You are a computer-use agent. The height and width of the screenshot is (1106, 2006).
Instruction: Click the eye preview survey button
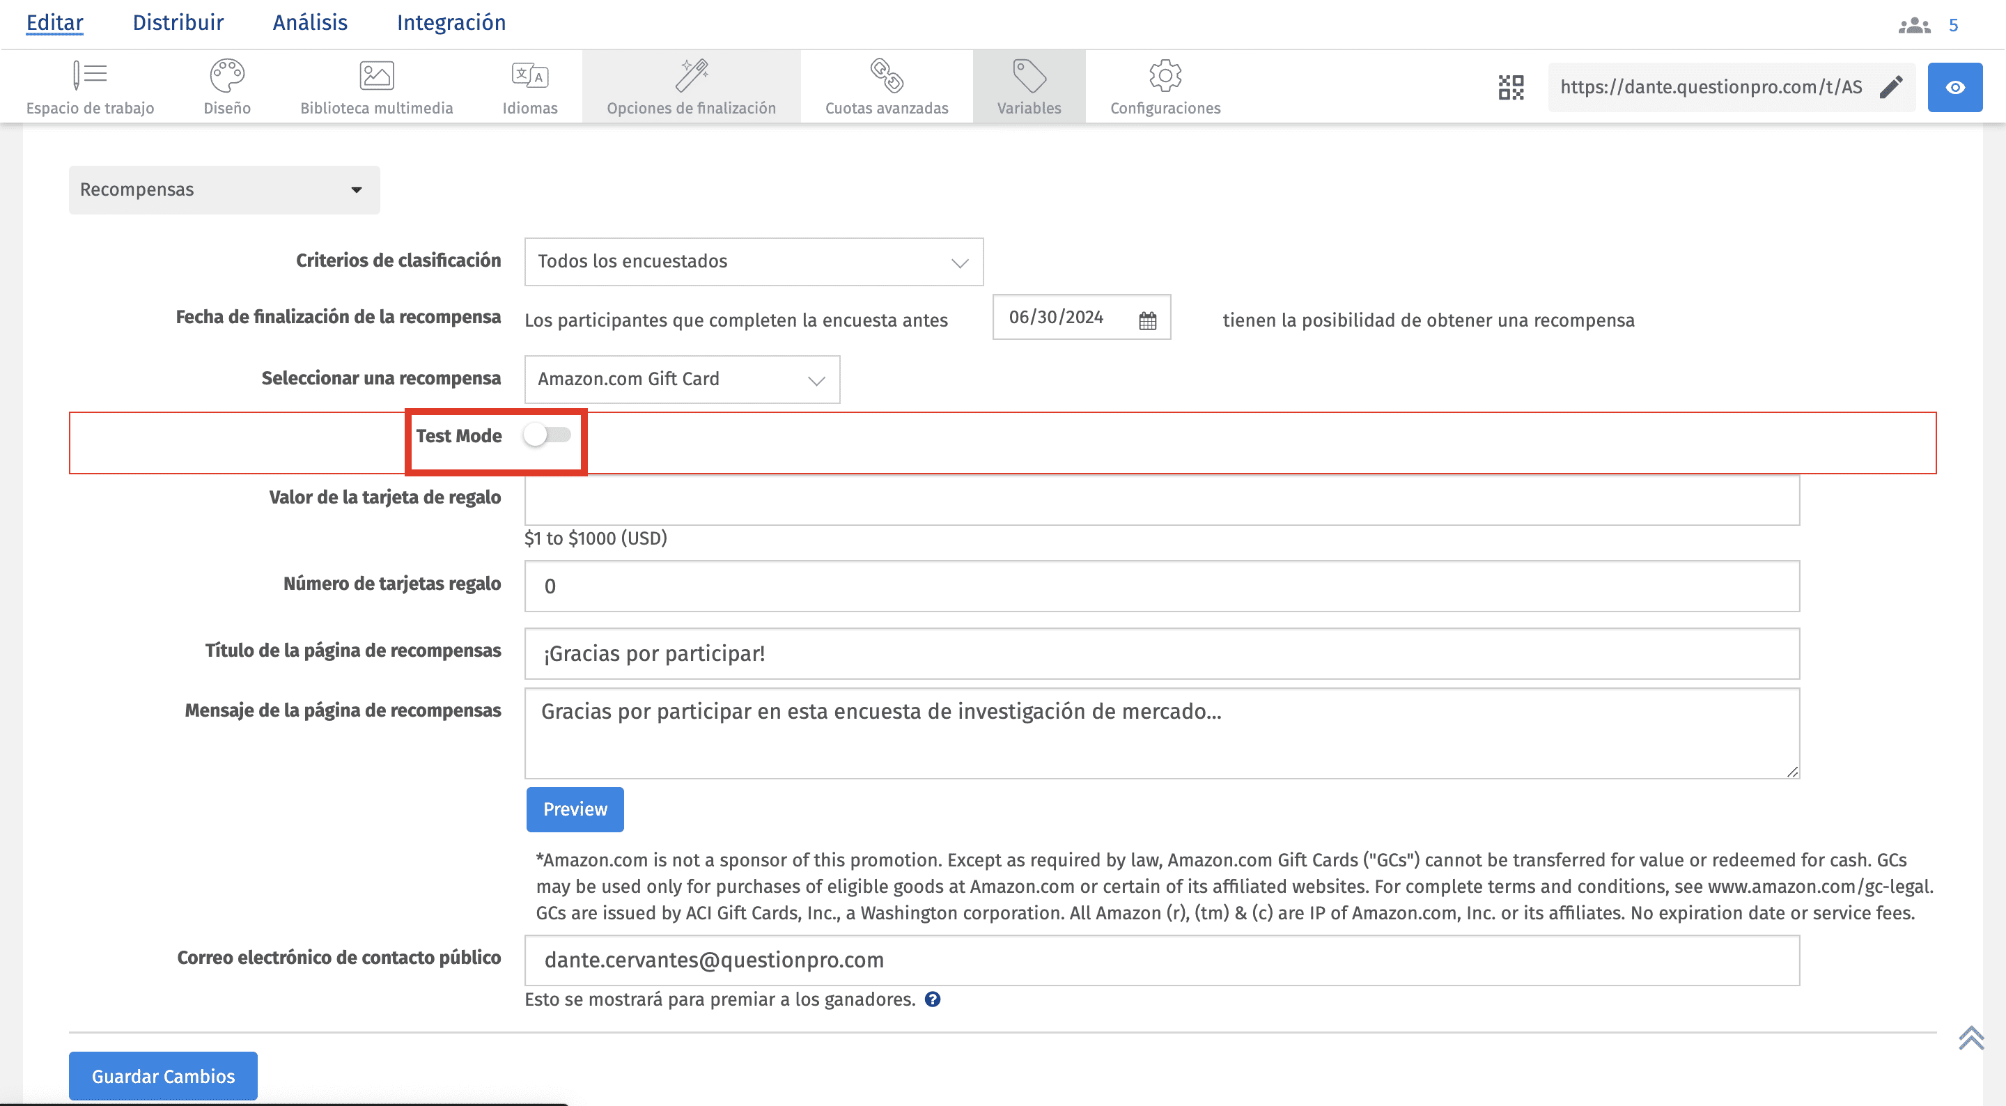[x=1954, y=87]
